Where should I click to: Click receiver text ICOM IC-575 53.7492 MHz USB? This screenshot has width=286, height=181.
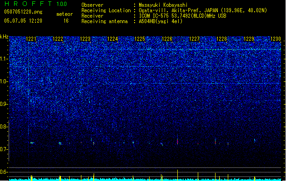click(182, 16)
